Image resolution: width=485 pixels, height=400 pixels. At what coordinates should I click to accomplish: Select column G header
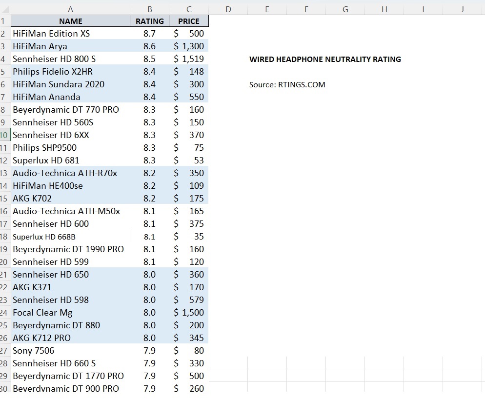coord(345,9)
